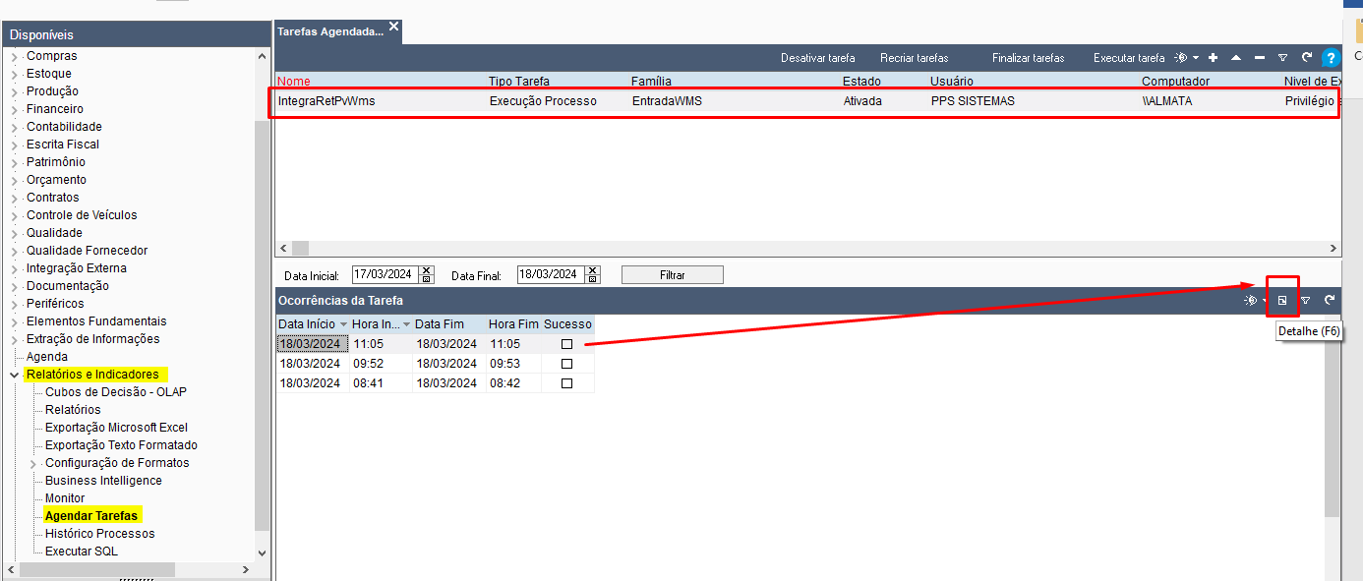Open the Data Início column dropdown arrow
The width and height of the screenshot is (1363, 581).
pos(343,324)
